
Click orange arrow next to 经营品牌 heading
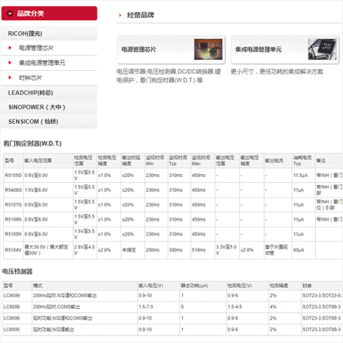click(120, 15)
